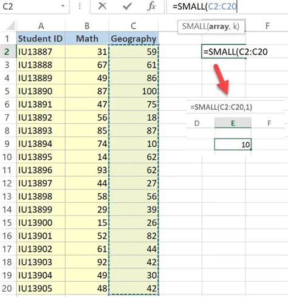
Task: Click cell with ID IU13905
Action: tap(41, 288)
